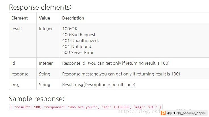Click the orange P logo icon in watermark
The height and width of the screenshot is (117, 209).
click(x=163, y=113)
